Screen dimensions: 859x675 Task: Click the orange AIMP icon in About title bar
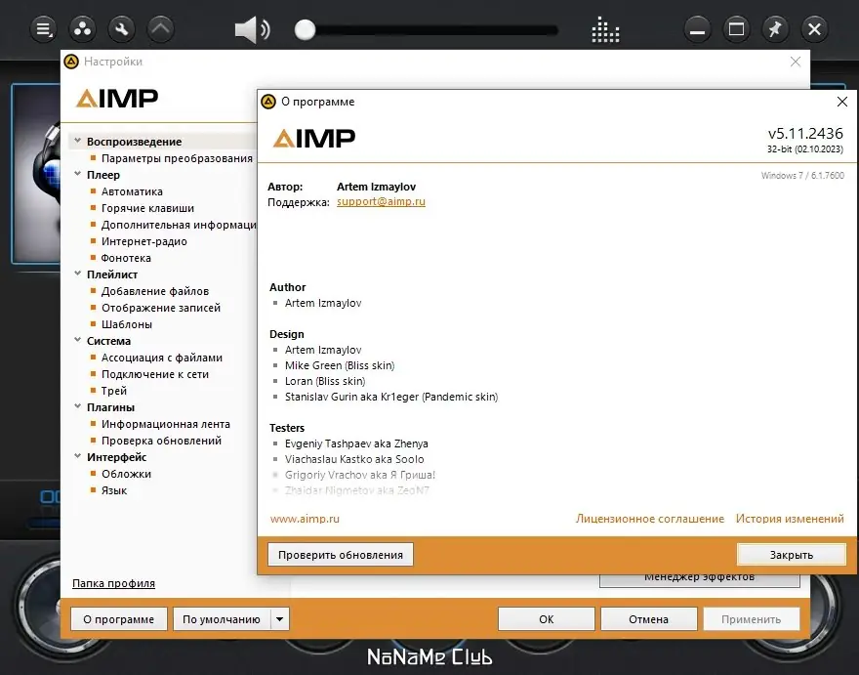click(x=267, y=101)
